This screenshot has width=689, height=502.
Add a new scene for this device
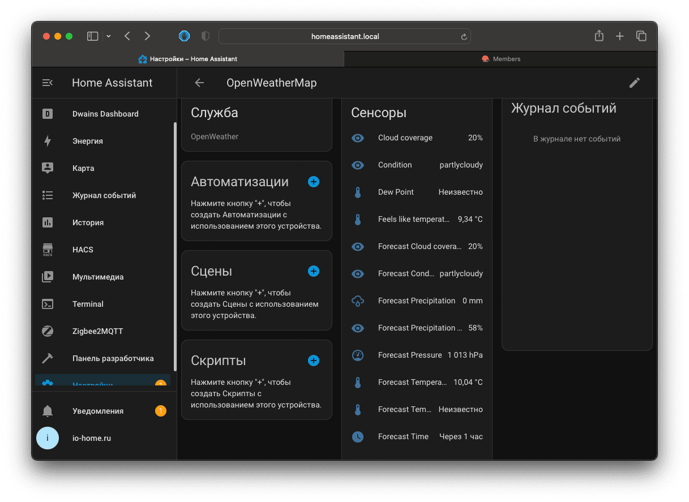coord(314,271)
